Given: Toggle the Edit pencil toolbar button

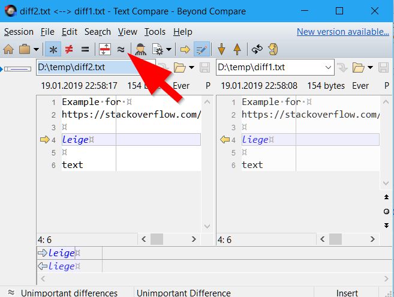Looking at the screenshot, I should pos(202,49).
